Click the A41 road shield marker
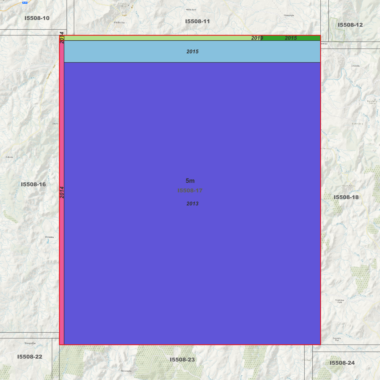This screenshot has width=380, height=380. tap(25, 3)
